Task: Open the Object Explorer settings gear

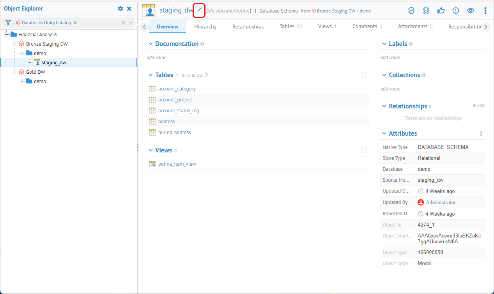Action: (x=120, y=9)
